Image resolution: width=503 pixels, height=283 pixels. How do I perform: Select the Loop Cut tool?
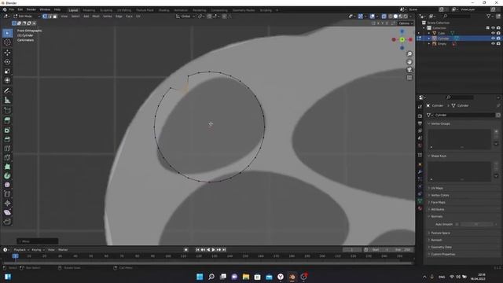click(7, 149)
